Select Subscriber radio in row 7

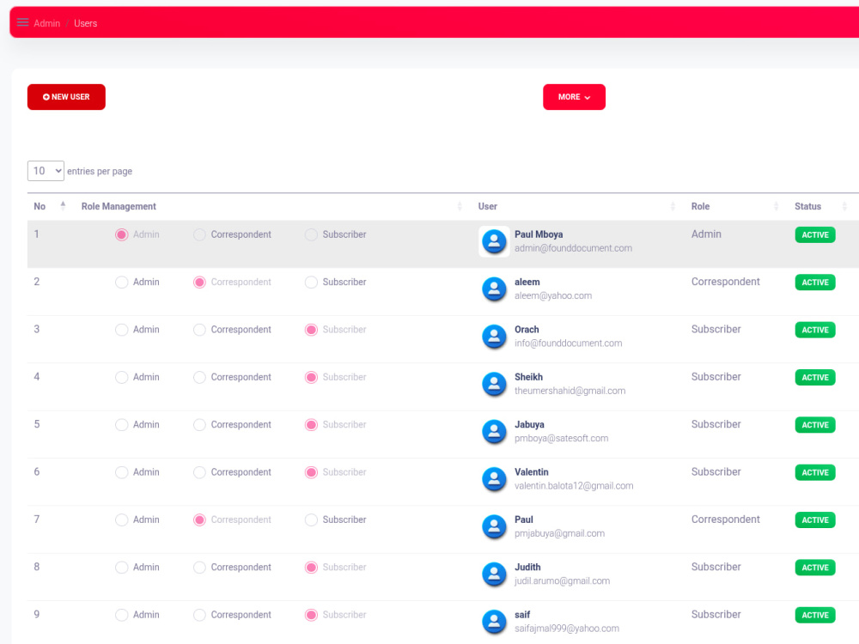(x=311, y=519)
